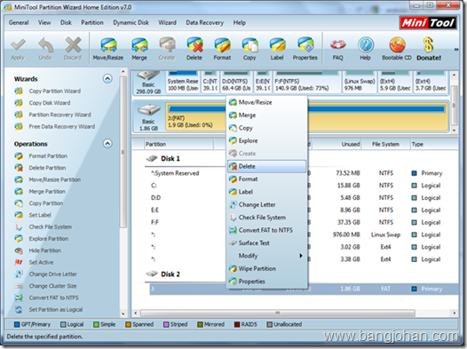Choose Delete in the context menu
The height and width of the screenshot is (349, 467).
coord(267,166)
